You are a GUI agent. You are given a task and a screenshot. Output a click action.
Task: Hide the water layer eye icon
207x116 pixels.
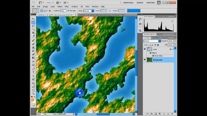(145, 49)
